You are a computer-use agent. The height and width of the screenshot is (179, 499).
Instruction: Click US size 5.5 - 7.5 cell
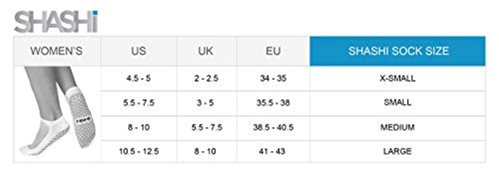tap(138, 103)
